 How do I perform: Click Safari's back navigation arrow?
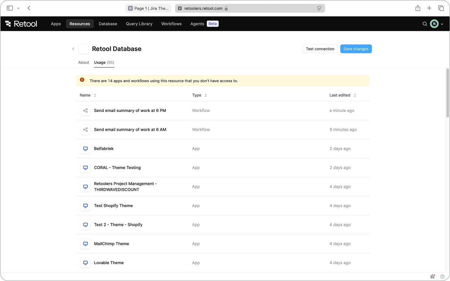coord(29,8)
